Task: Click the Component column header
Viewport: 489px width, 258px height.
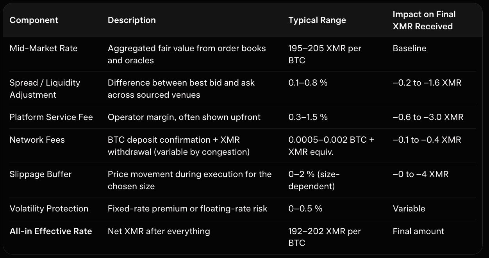Action: tap(34, 20)
